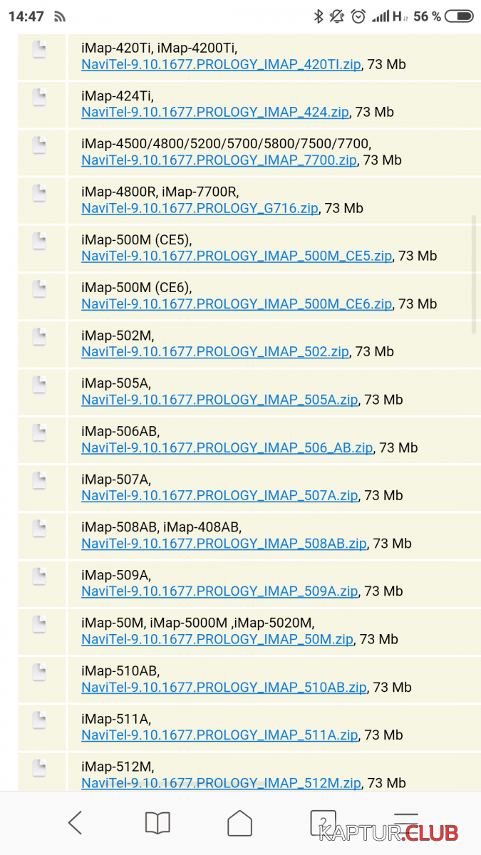This screenshot has width=481, height=855.
Task: Click file icon beside iMap-4800R row
Action: [39, 193]
